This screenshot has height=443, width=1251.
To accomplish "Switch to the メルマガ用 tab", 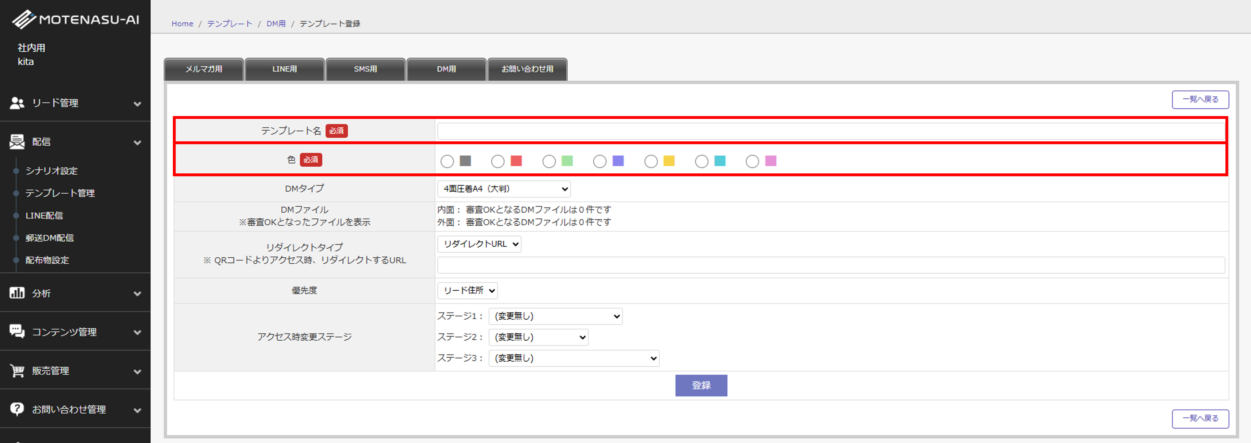I will [x=204, y=69].
